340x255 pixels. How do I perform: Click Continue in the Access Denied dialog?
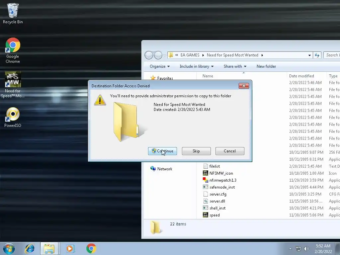tap(162, 151)
